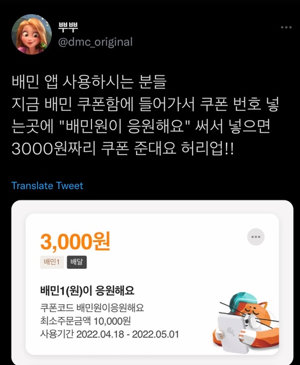Click the orange 3,000원 coupon amount
300x365 pixels.
[x=75, y=241]
